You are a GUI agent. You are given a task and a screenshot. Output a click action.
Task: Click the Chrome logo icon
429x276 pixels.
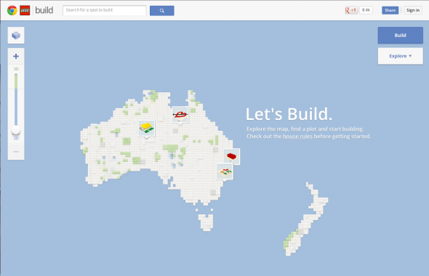point(12,10)
